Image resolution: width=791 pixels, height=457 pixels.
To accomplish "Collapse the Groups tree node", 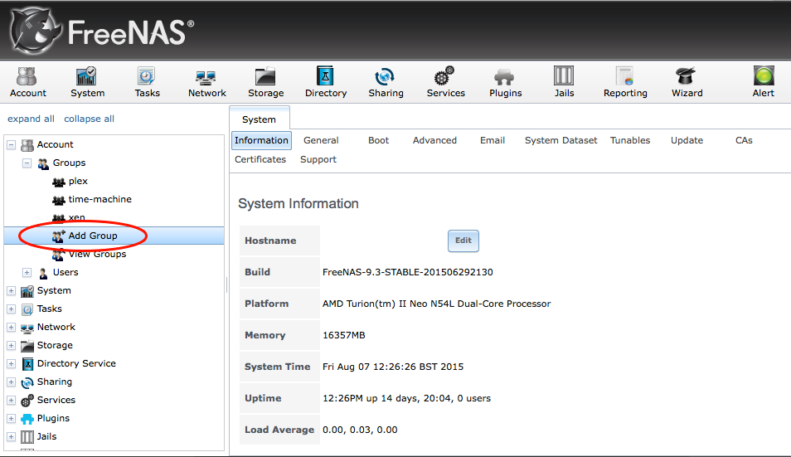I will coord(27,163).
